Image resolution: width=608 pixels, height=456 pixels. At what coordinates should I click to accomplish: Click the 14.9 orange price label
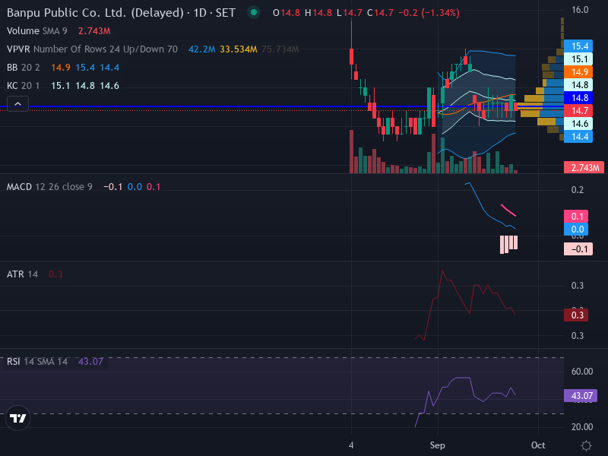(x=578, y=72)
